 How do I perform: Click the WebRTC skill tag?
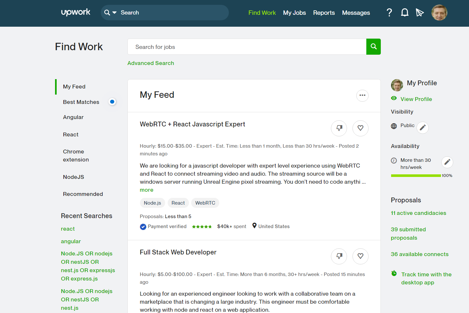[x=205, y=203]
